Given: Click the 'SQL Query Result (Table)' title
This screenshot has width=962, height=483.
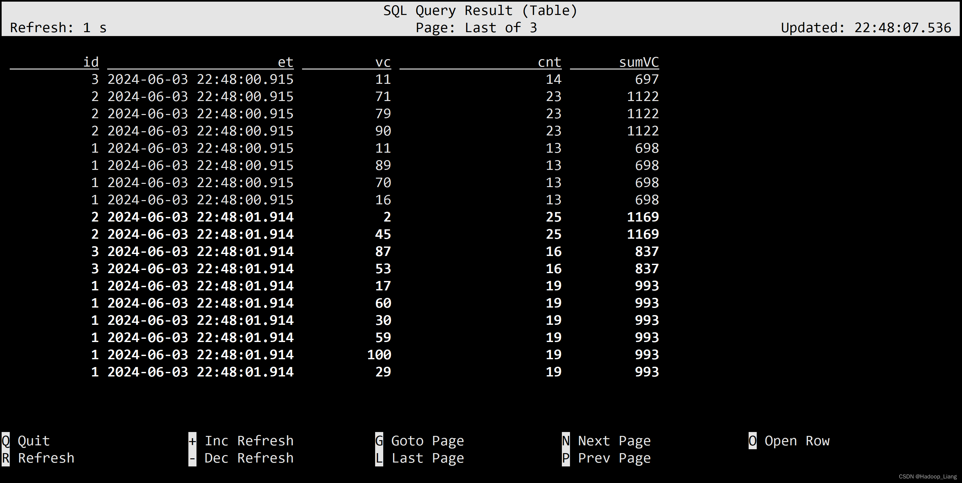Looking at the screenshot, I should click(481, 10).
